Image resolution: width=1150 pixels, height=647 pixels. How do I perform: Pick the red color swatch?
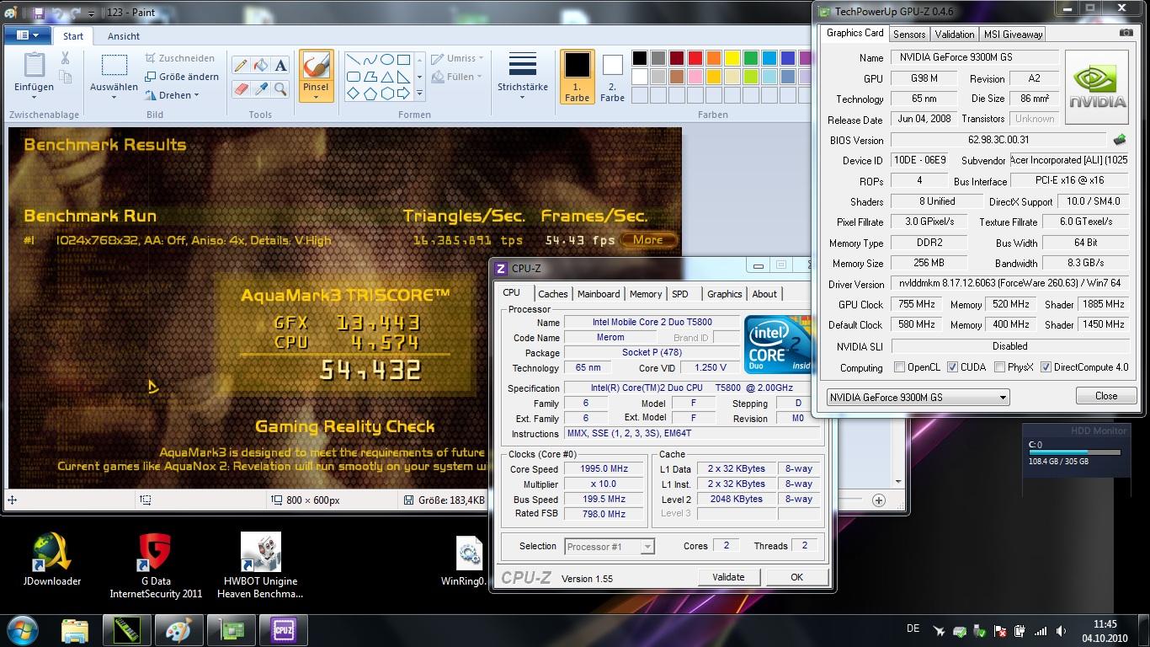tap(695, 58)
